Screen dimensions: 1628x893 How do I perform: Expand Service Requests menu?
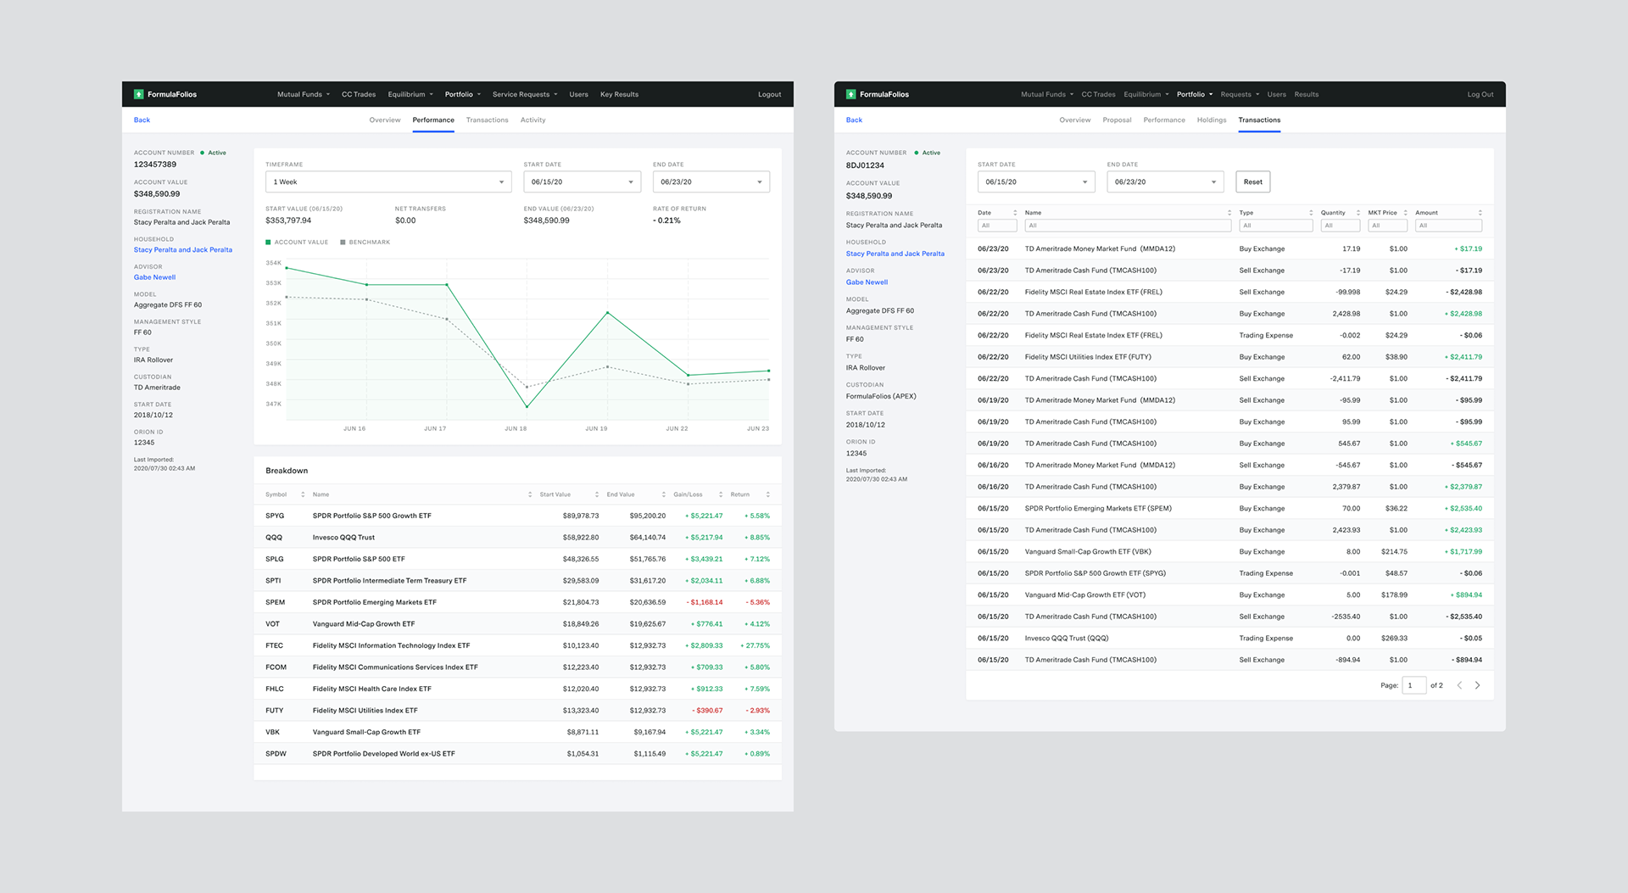click(525, 94)
